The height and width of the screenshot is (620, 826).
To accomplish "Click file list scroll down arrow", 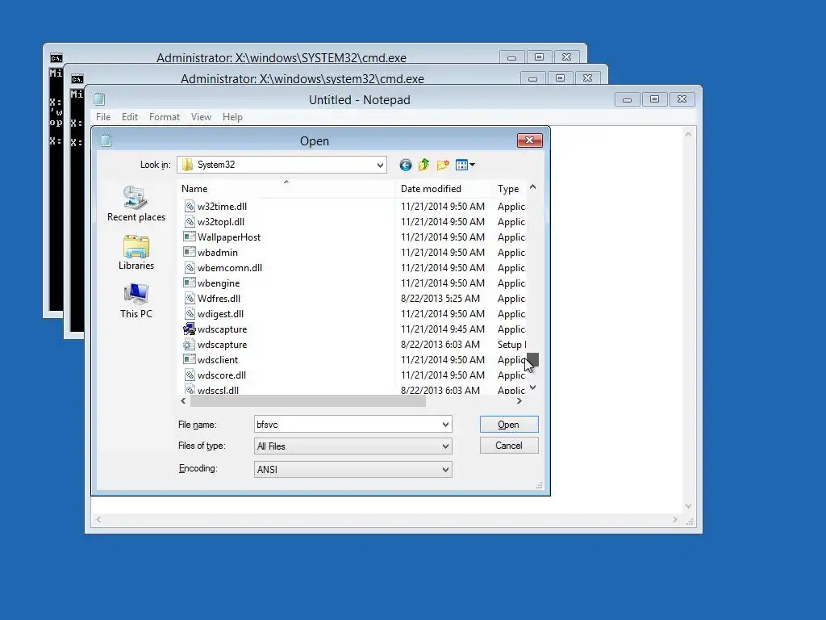I will pyautogui.click(x=532, y=387).
